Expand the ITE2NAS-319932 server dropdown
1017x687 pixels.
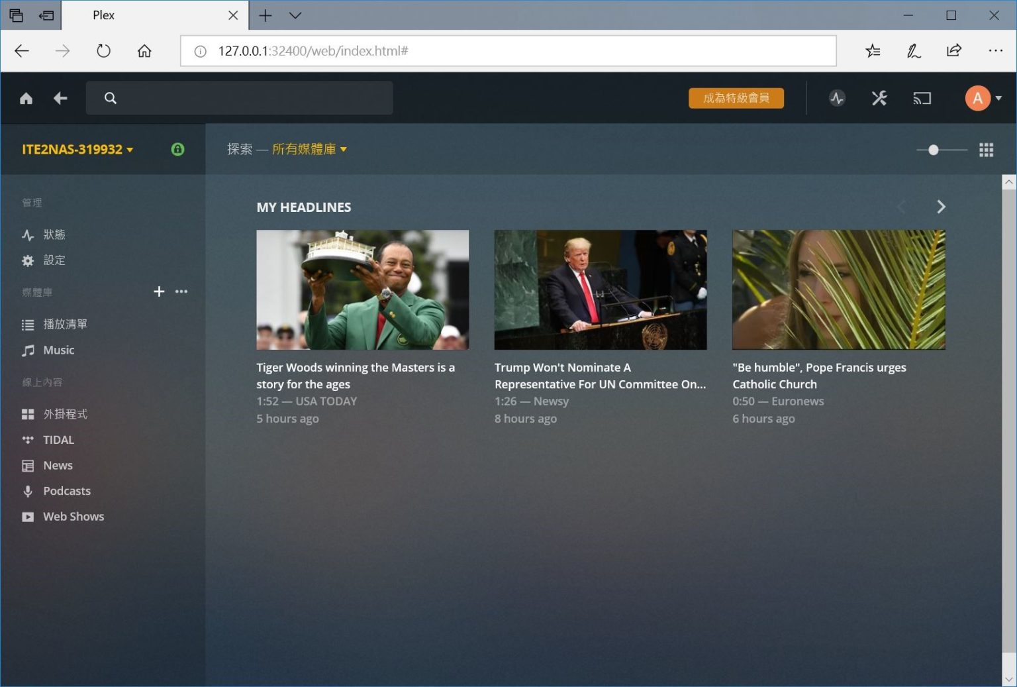pyautogui.click(x=77, y=150)
